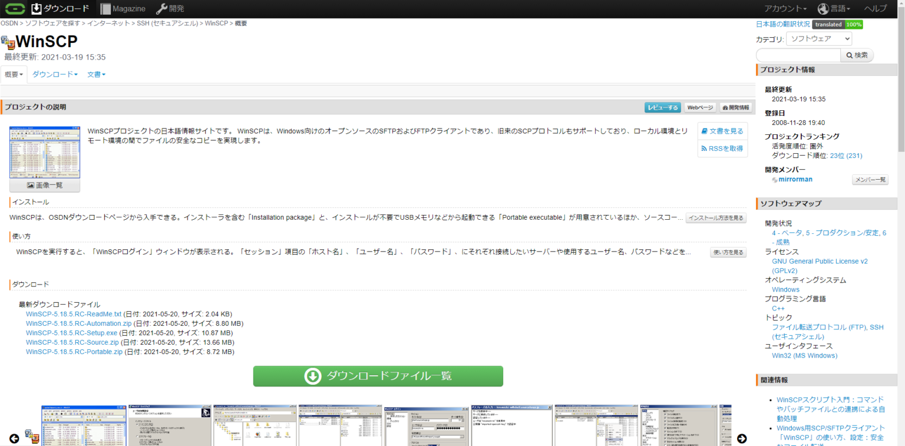Open the globe 言語 language icon
905x446 pixels.
(823, 8)
